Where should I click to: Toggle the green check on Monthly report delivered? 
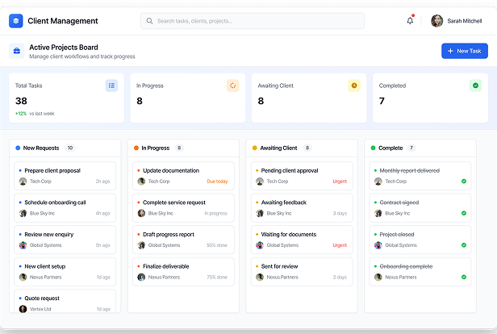point(464,182)
